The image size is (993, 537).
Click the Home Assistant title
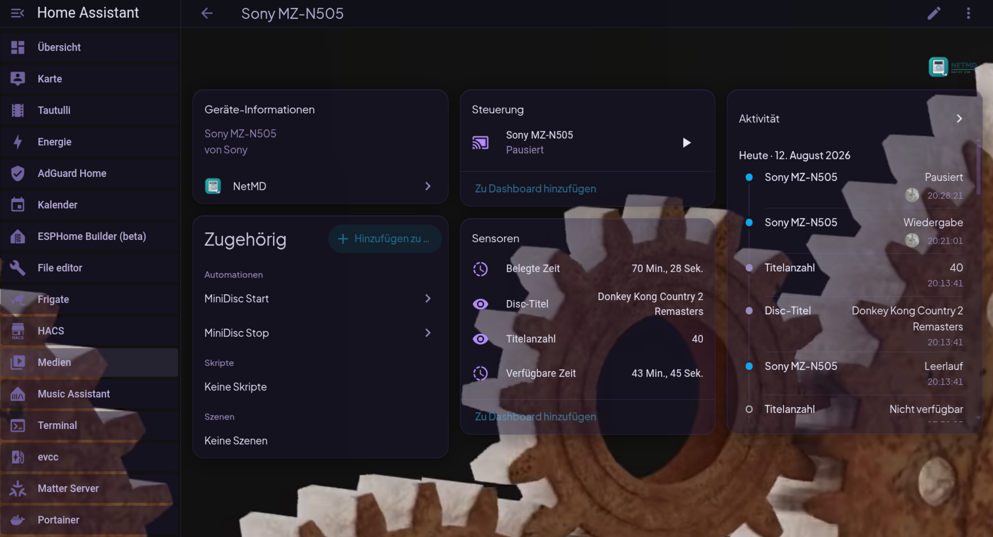click(x=88, y=13)
